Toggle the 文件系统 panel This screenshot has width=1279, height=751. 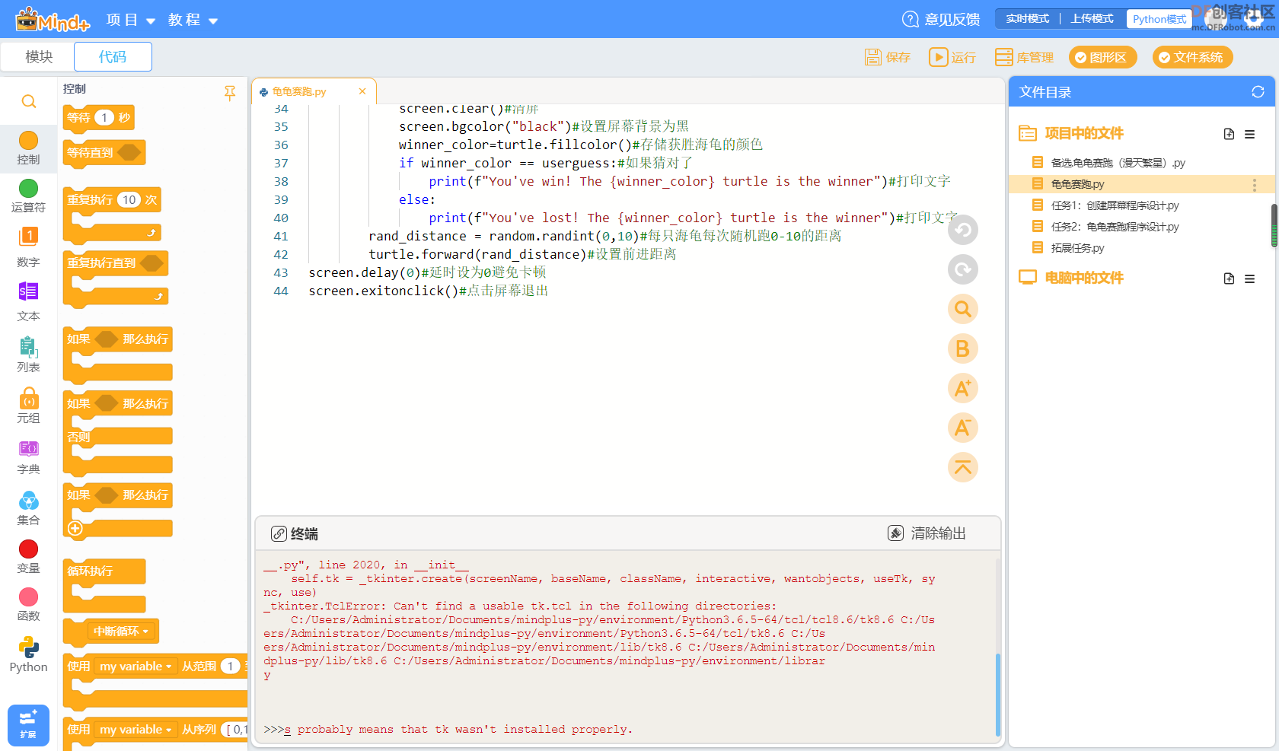(x=1192, y=57)
